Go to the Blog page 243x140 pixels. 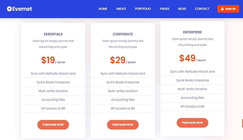[182, 9]
